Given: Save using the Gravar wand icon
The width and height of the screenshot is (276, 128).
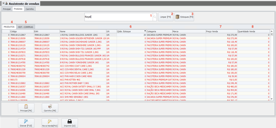Looking at the screenshot, I should (x=26, y=123).
